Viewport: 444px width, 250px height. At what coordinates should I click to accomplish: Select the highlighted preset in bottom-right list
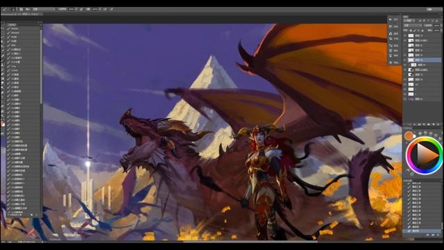(422, 231)
